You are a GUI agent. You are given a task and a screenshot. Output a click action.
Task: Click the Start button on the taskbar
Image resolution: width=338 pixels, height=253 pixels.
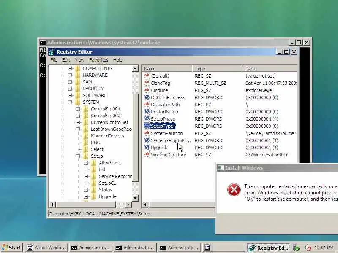(x=12, y=248)
